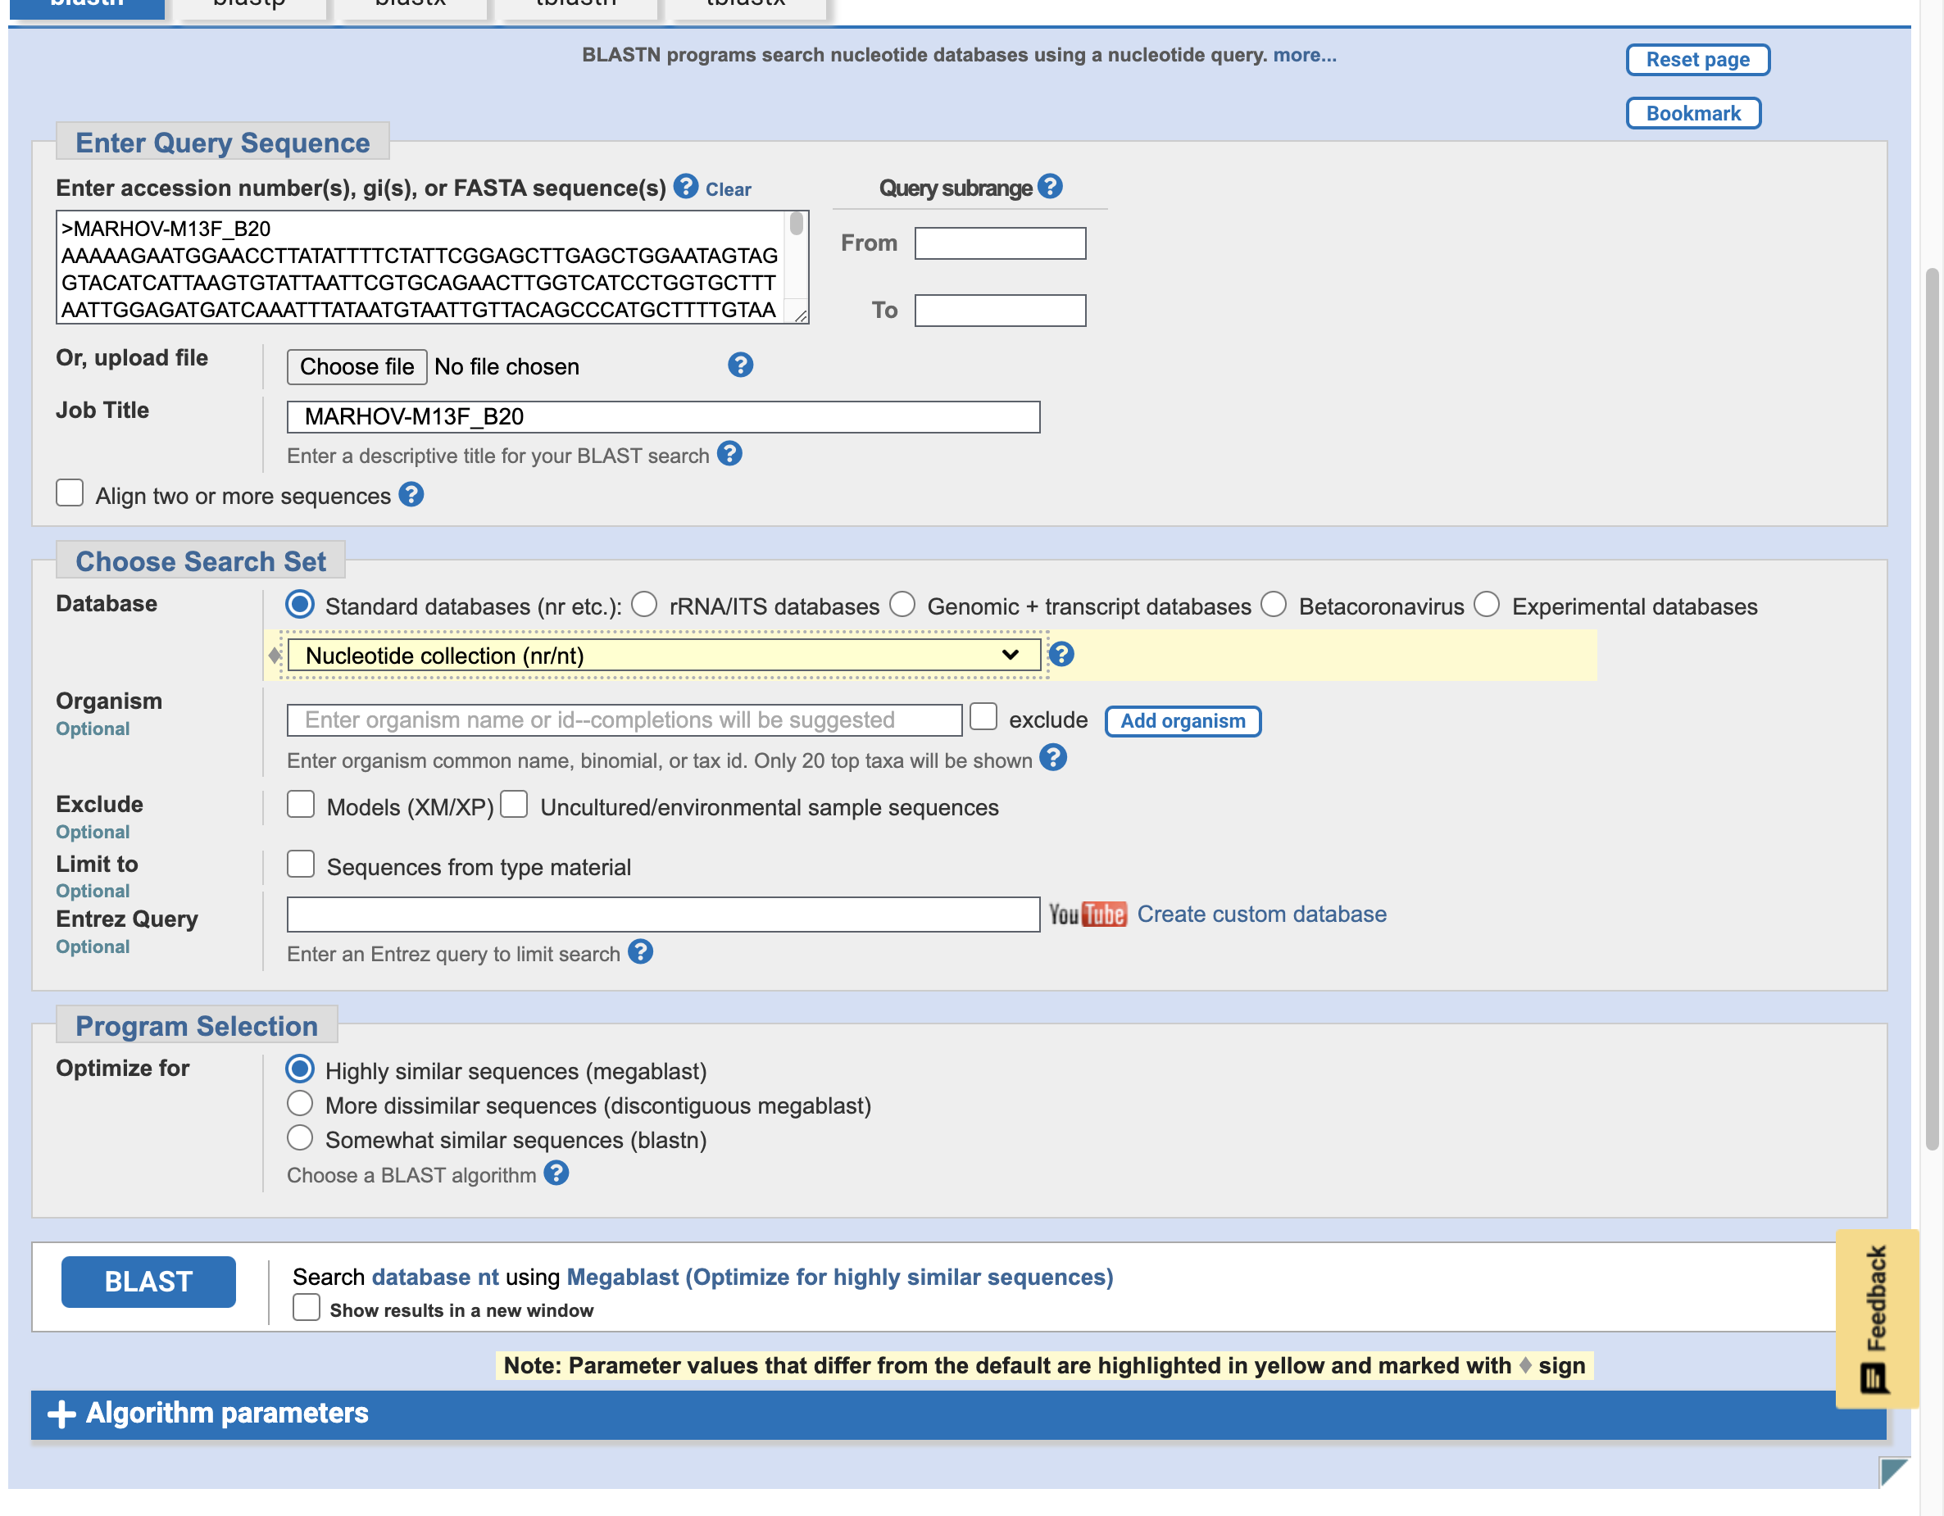This screenshot has width=1944, height=1516.
Task: Check Models (XM/XP) exclusion box
Action: click(x=301, y=804)
